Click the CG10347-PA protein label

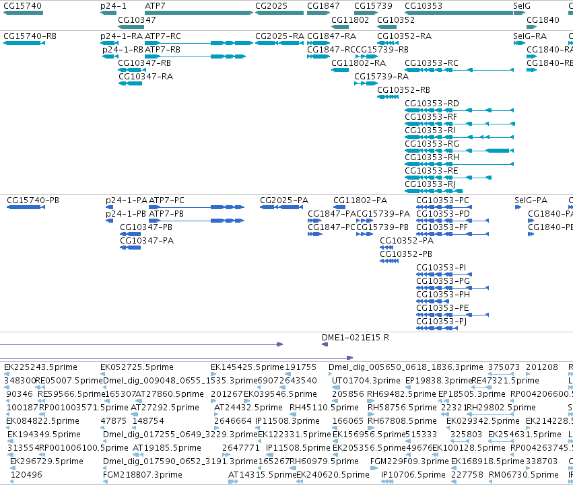click(147, 241)
